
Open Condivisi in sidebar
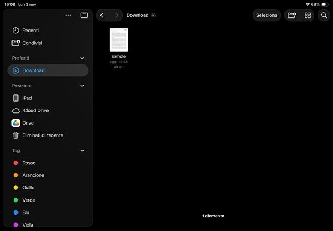click(48, 43)
